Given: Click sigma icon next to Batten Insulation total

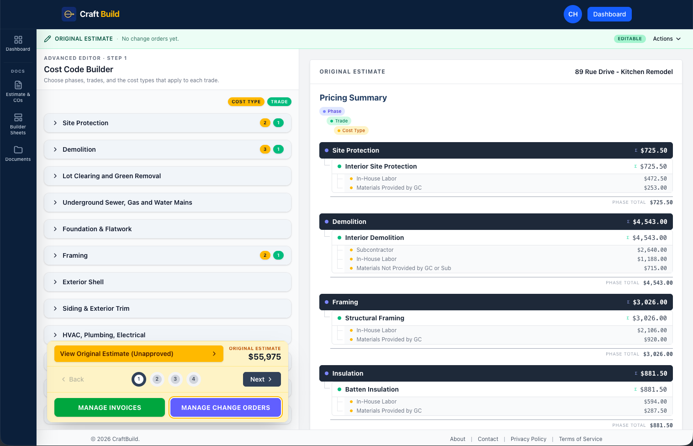Looking at the screenshot, I should (635, 389).
